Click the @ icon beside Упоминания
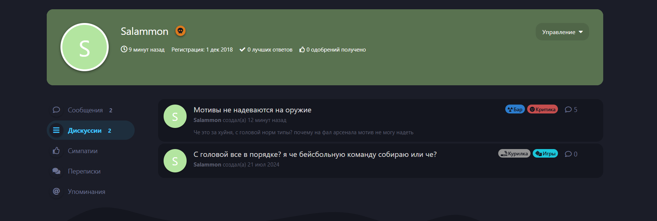 point(56,191)
